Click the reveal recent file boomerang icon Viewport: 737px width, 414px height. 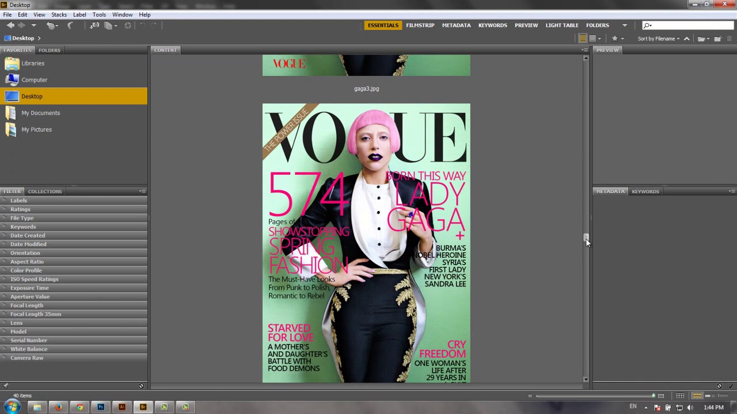click(70, 25)
